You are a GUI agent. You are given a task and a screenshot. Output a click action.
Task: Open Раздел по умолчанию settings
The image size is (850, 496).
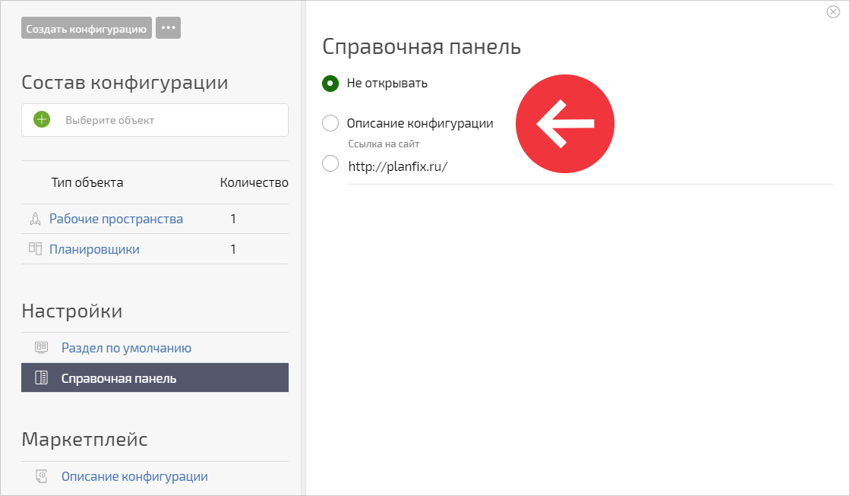click(x=126, y=348)
